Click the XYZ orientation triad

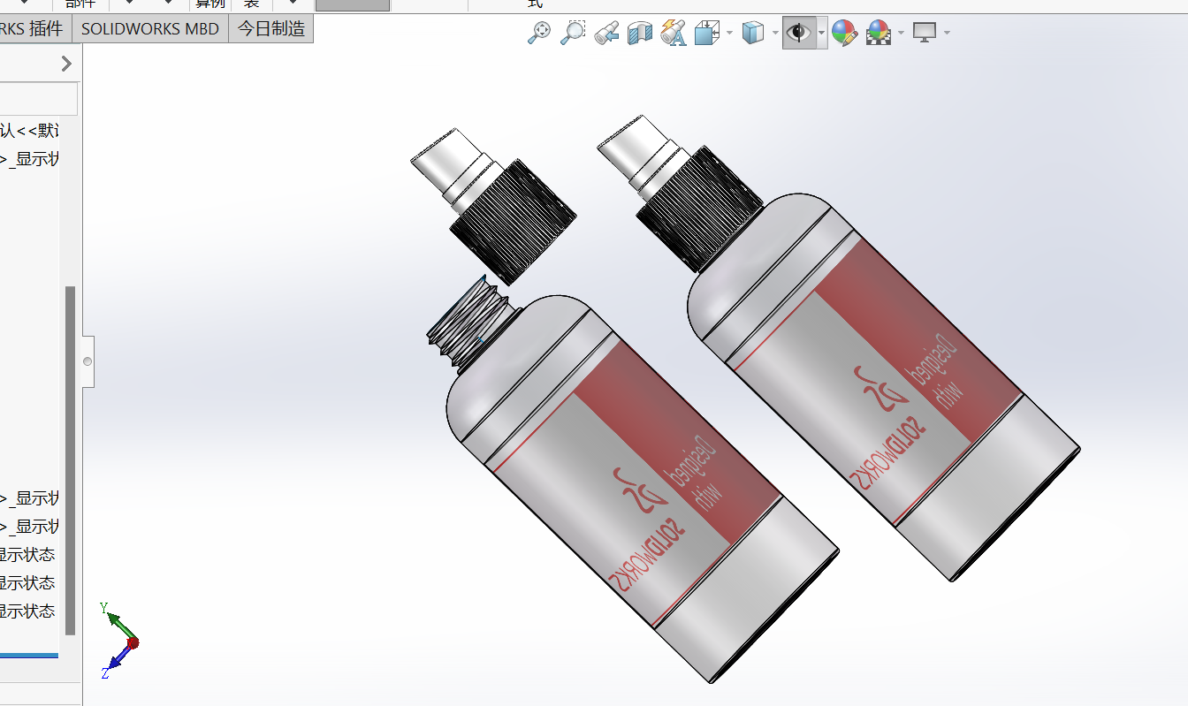(118, 640)
